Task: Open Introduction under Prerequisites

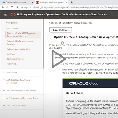Action: (x=12, y=28)
